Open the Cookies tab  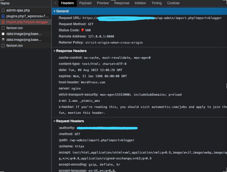173,3
